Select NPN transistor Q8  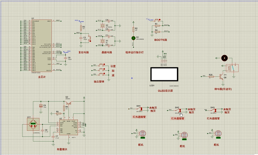pyautogui.click(x=221, y=76)
